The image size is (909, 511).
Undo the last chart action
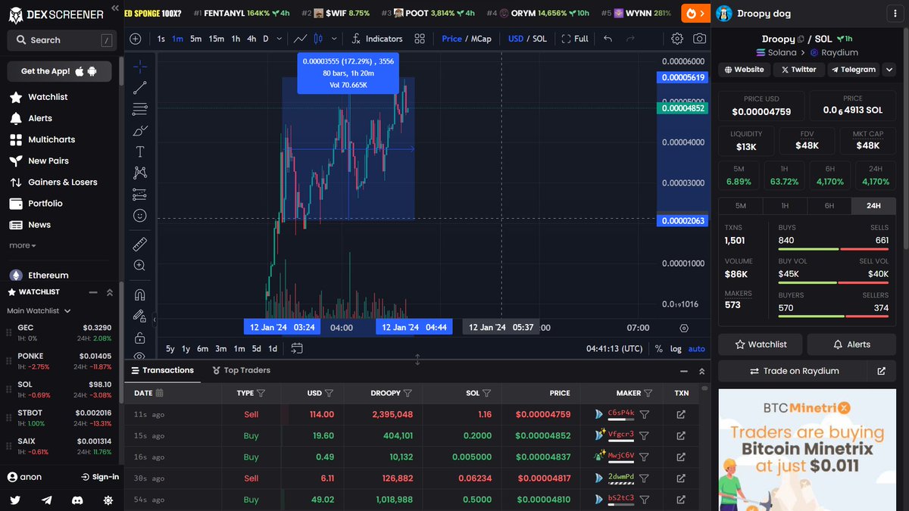[608, 39]
